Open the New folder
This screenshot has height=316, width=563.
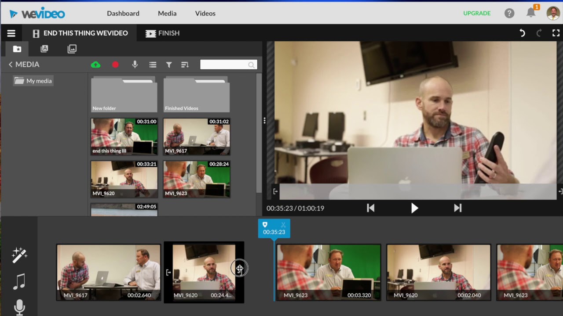(x=124, y=94)
